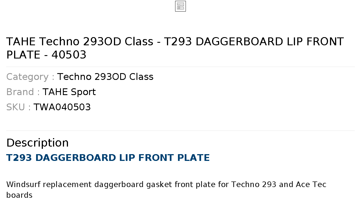This screenshot has width=361, height=209.
Task: Click the word 'boards' ending the description
Action: tap(19, 195)
